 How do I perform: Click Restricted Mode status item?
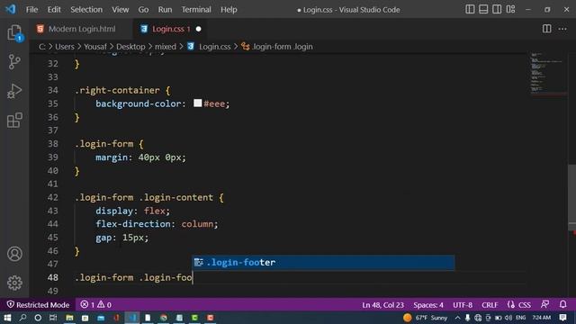pyautogui.click(x=38, y=304)
